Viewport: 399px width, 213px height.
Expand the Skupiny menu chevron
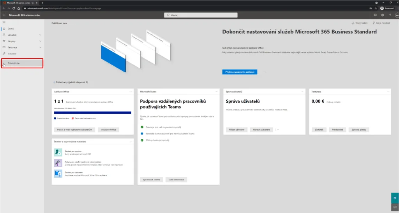coord(40,41)
